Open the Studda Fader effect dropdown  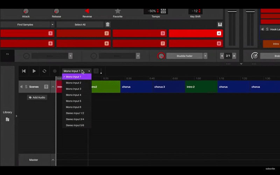[x=205, y=56]
